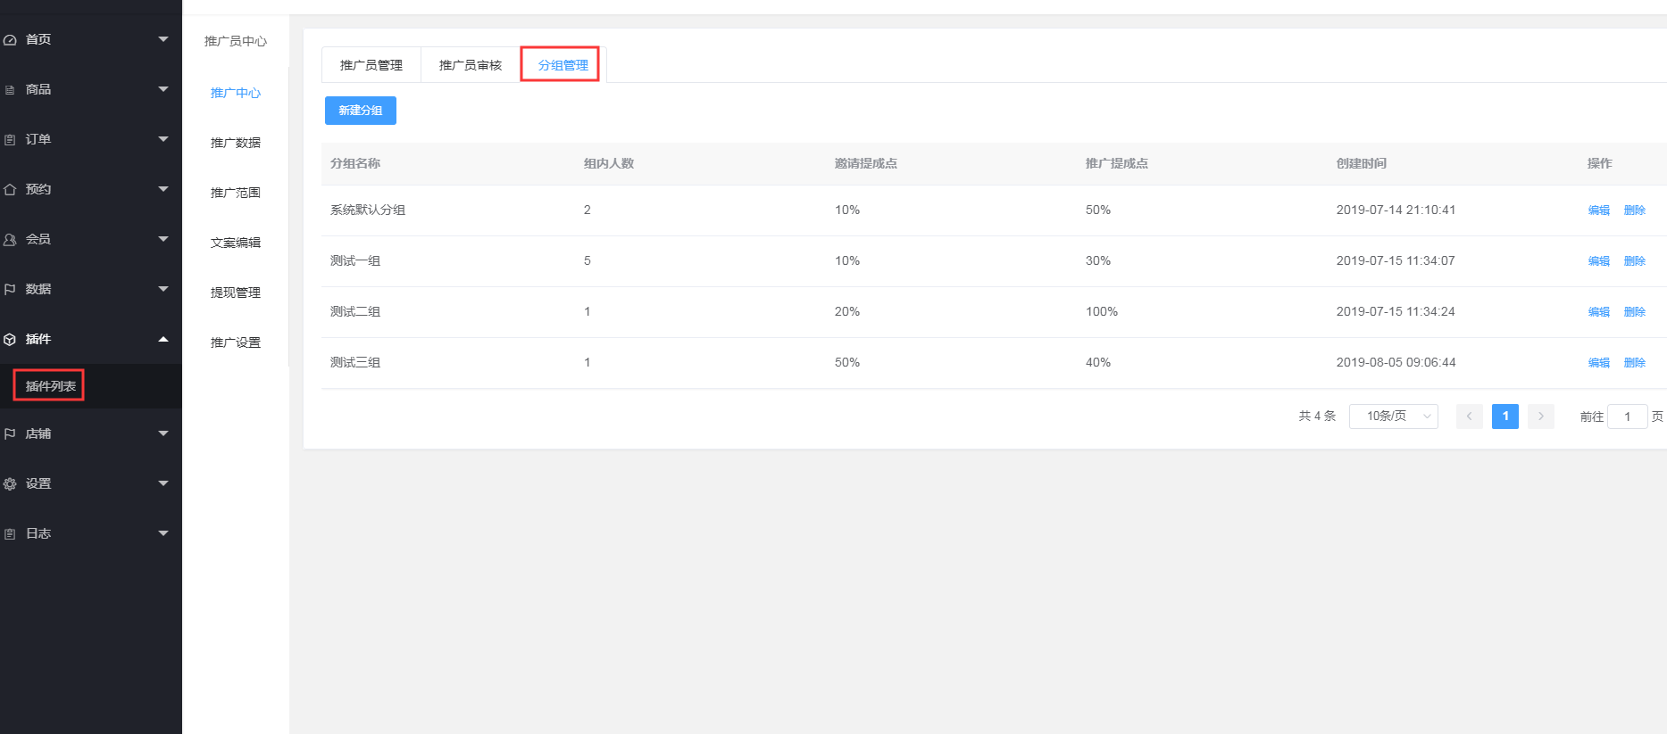Collapse the 插件 menu arrow
This screenshot has height=734, width=1667.
point(163,339)
